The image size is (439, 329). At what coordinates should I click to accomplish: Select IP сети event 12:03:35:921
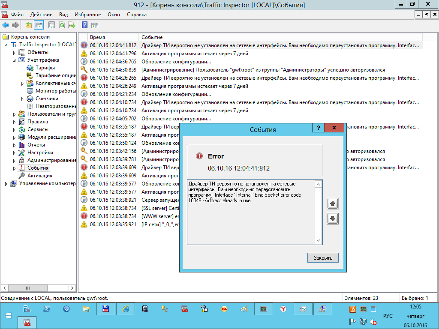(129, 224)
